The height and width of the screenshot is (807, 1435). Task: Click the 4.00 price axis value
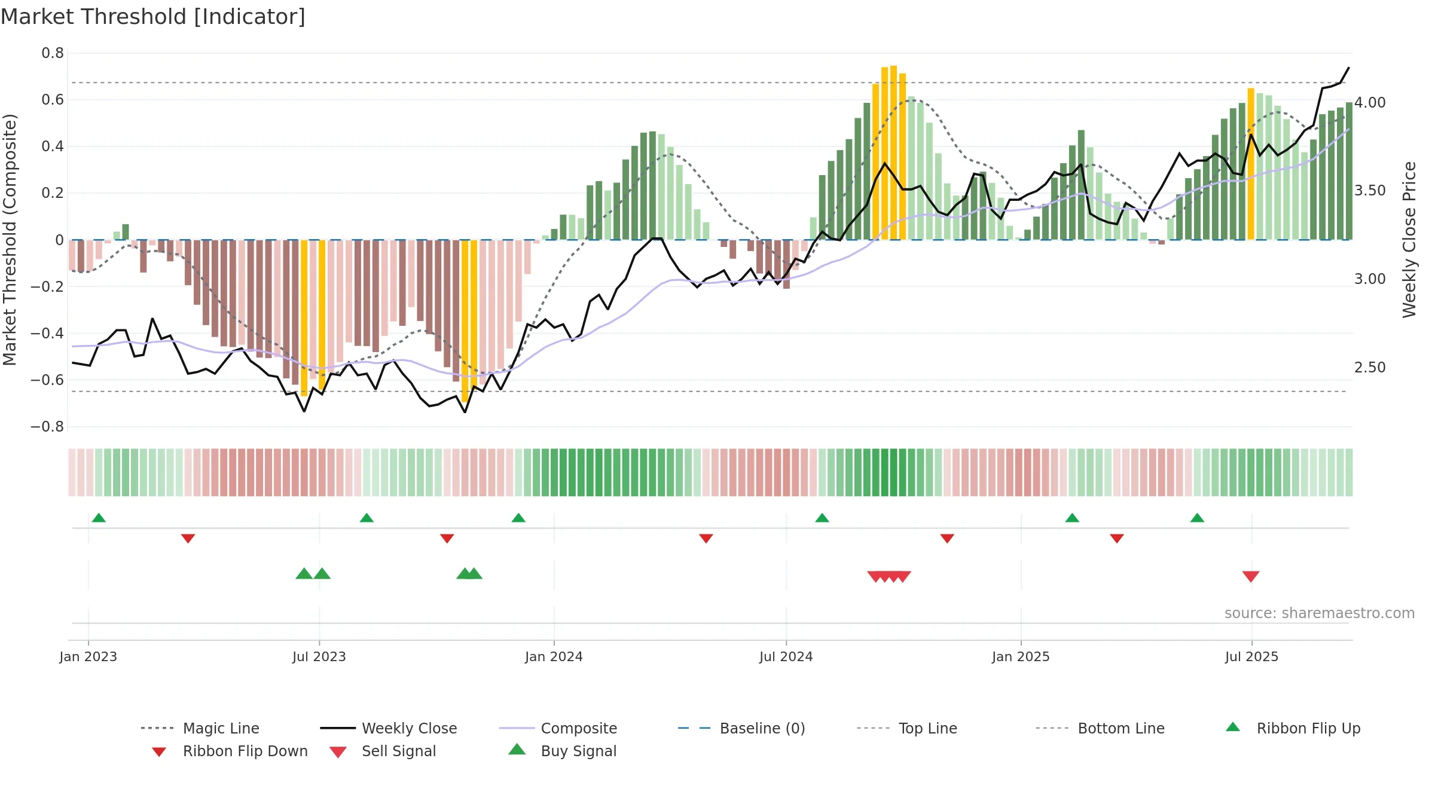[1370, 102]
